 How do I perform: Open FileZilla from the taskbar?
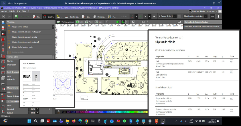coord(48,121)
